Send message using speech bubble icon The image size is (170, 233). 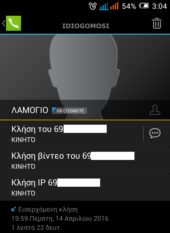[x=155, y=133]
